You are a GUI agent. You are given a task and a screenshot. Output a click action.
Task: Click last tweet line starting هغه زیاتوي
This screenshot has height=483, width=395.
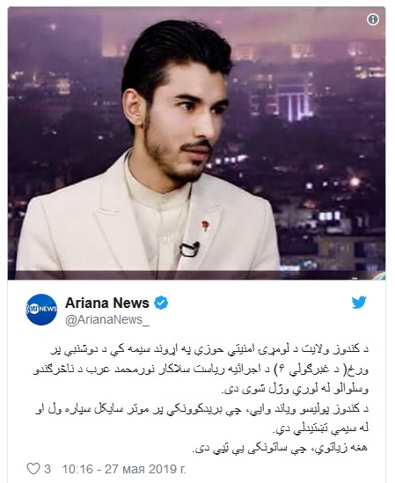point(280,448)
